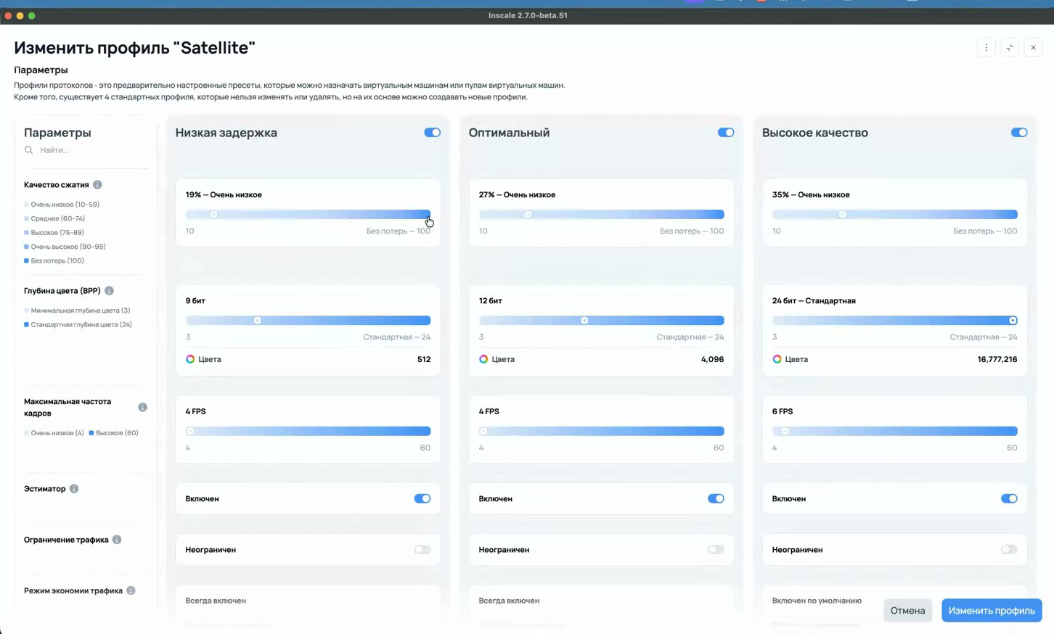Click the 6 FPS frame rate slider handle
The image size is (1054, 634).
pyautogui.click(x=785, y=432)
